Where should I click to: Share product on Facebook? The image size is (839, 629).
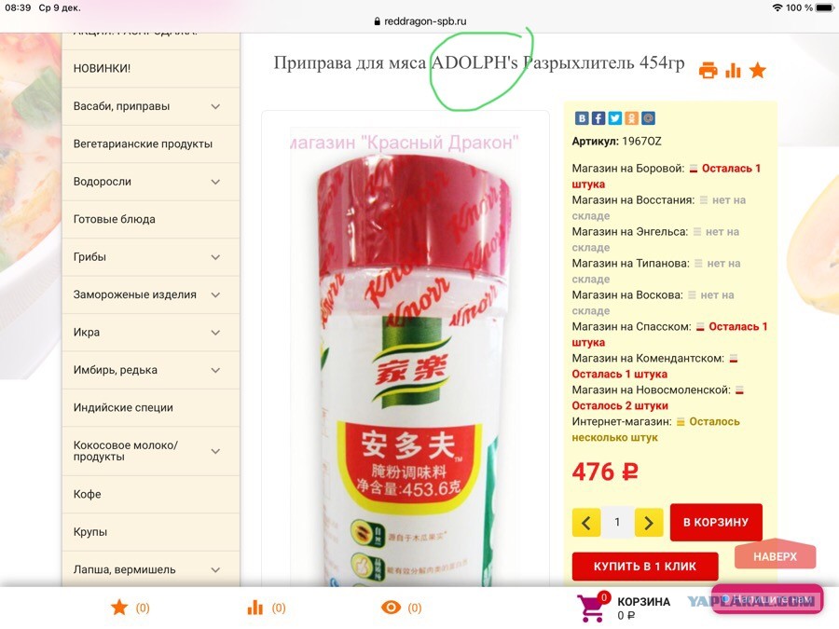[598, 118]
